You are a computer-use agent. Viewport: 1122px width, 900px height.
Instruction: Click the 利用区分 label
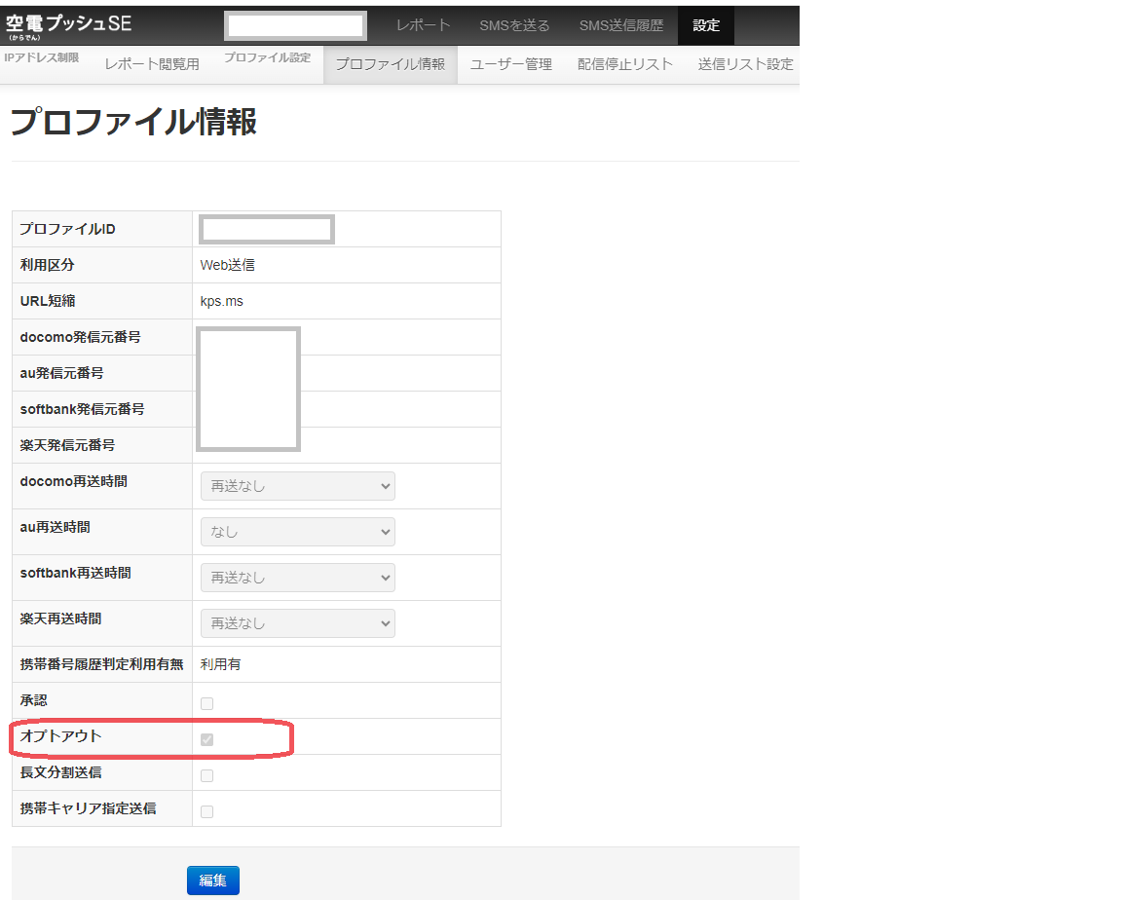pos(47,265)
